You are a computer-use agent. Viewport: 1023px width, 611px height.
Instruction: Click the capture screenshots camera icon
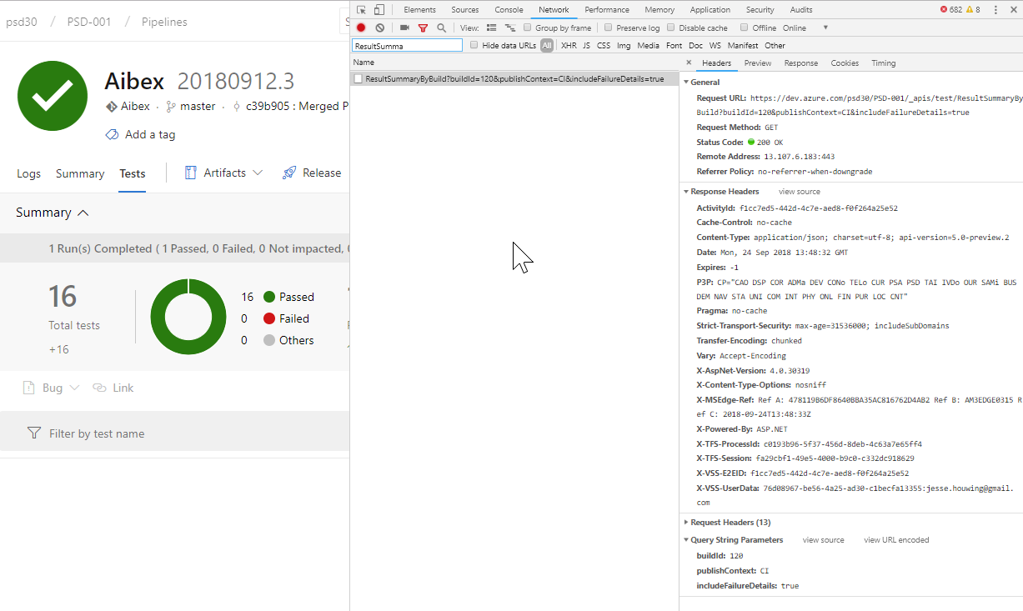click(404, 28)
